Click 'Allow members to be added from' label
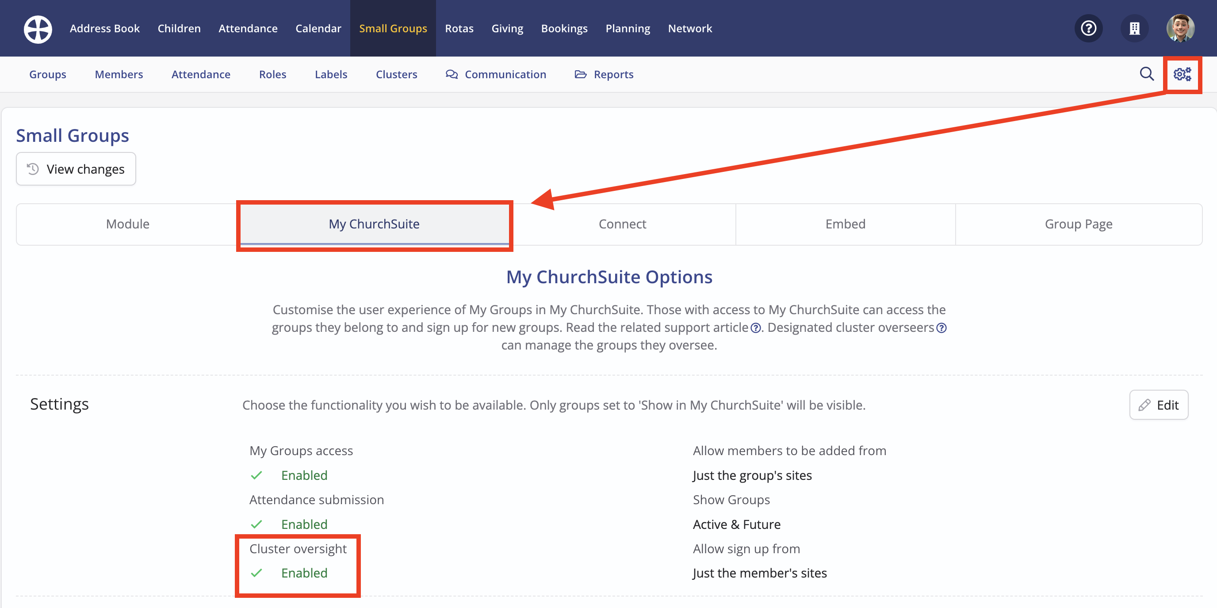This screenshot has height=608, width=1217. (x=789, y=451)
